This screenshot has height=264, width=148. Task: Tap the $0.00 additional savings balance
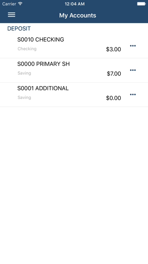point(114,98)
